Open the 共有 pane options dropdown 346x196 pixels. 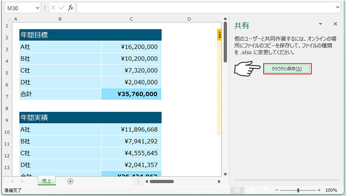pos(321,24)
